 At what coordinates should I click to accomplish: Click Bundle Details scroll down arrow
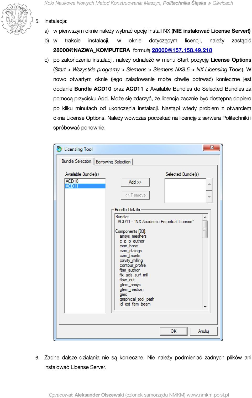(205, 307)
